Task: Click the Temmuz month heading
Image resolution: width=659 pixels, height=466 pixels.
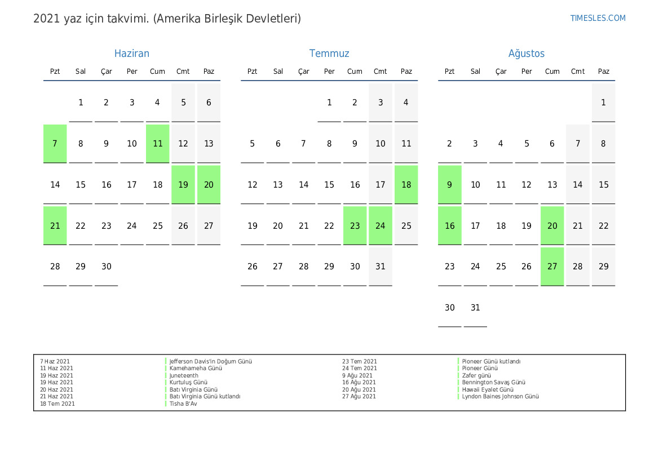Action: [x=329, y=54]
